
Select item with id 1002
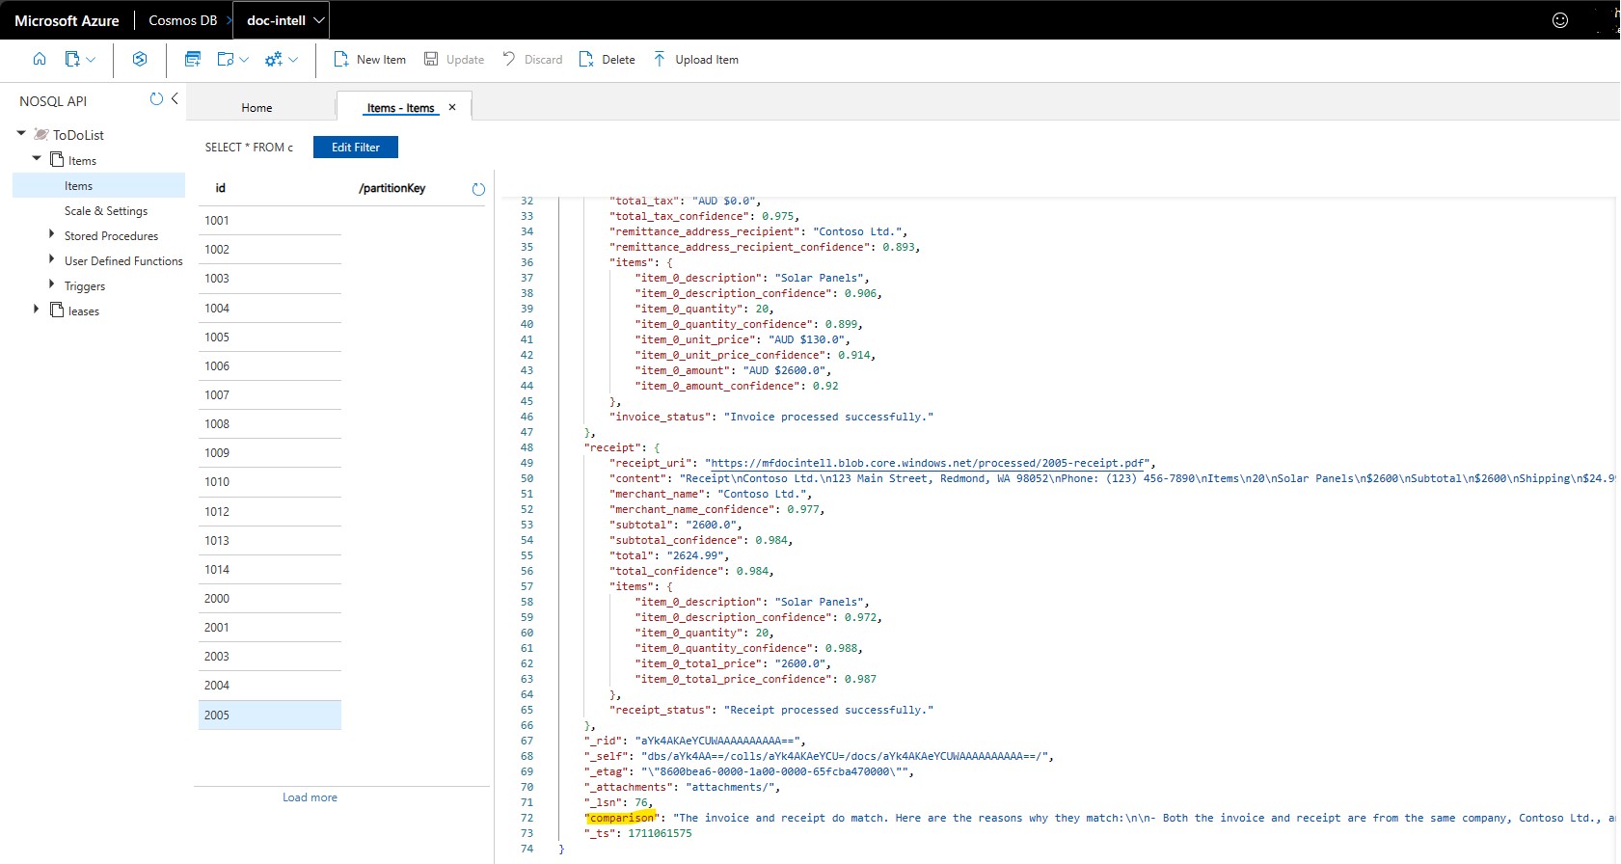(x=270, y=249)
